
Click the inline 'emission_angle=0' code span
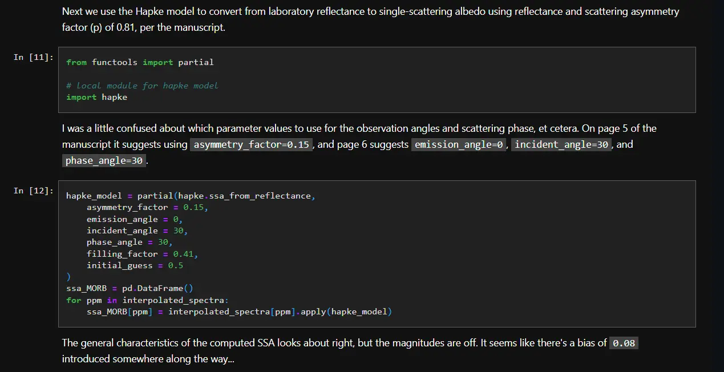pyautogui.click(x=459, y=145)
